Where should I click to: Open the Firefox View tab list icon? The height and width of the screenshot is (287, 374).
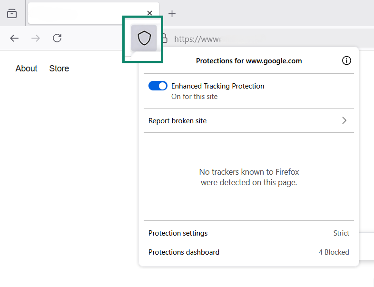click(x=12, y=13)
